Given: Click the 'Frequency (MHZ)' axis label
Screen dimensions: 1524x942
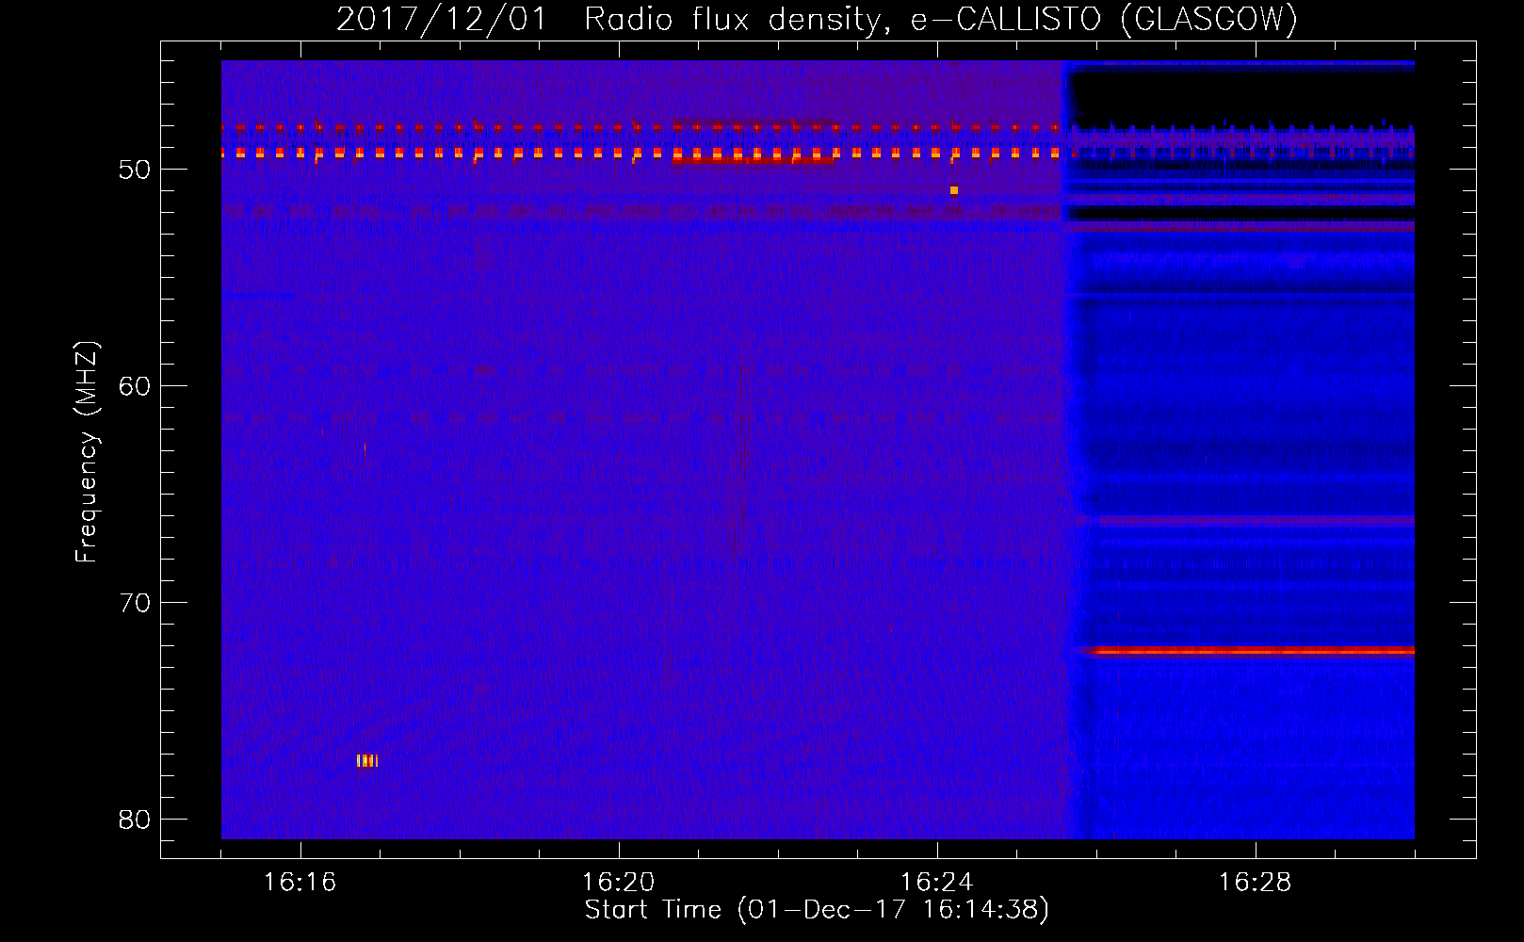Looking at the screenshot, I should coord(87,452).
